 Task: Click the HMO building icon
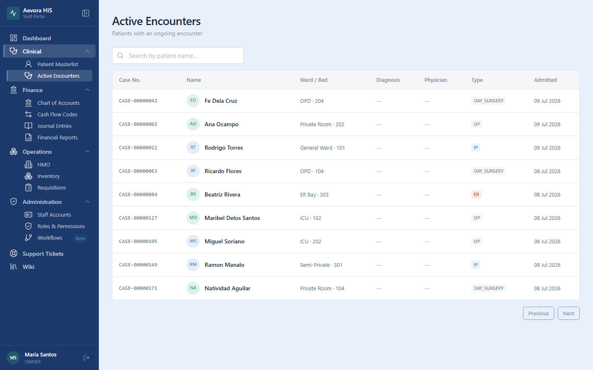[28, 164]
